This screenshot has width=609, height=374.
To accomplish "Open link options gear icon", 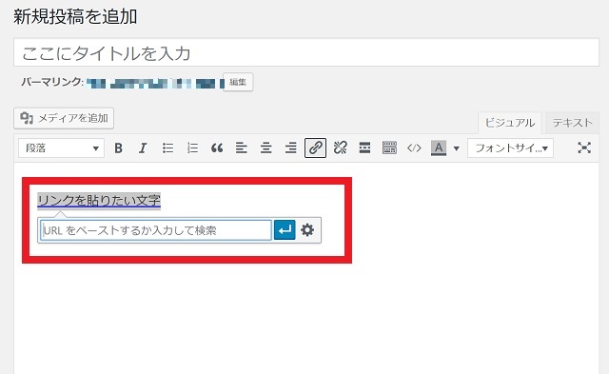I will click(x=307, y=230).
